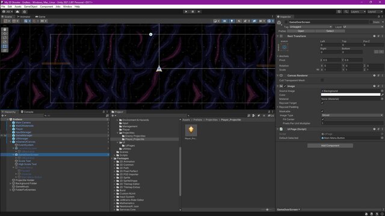Expand FolderForEnemies in the Hierarchy

pos(11,190)
